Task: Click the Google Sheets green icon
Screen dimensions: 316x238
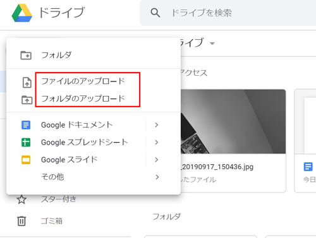Action: pyautogui.click(x=26, y=142)
